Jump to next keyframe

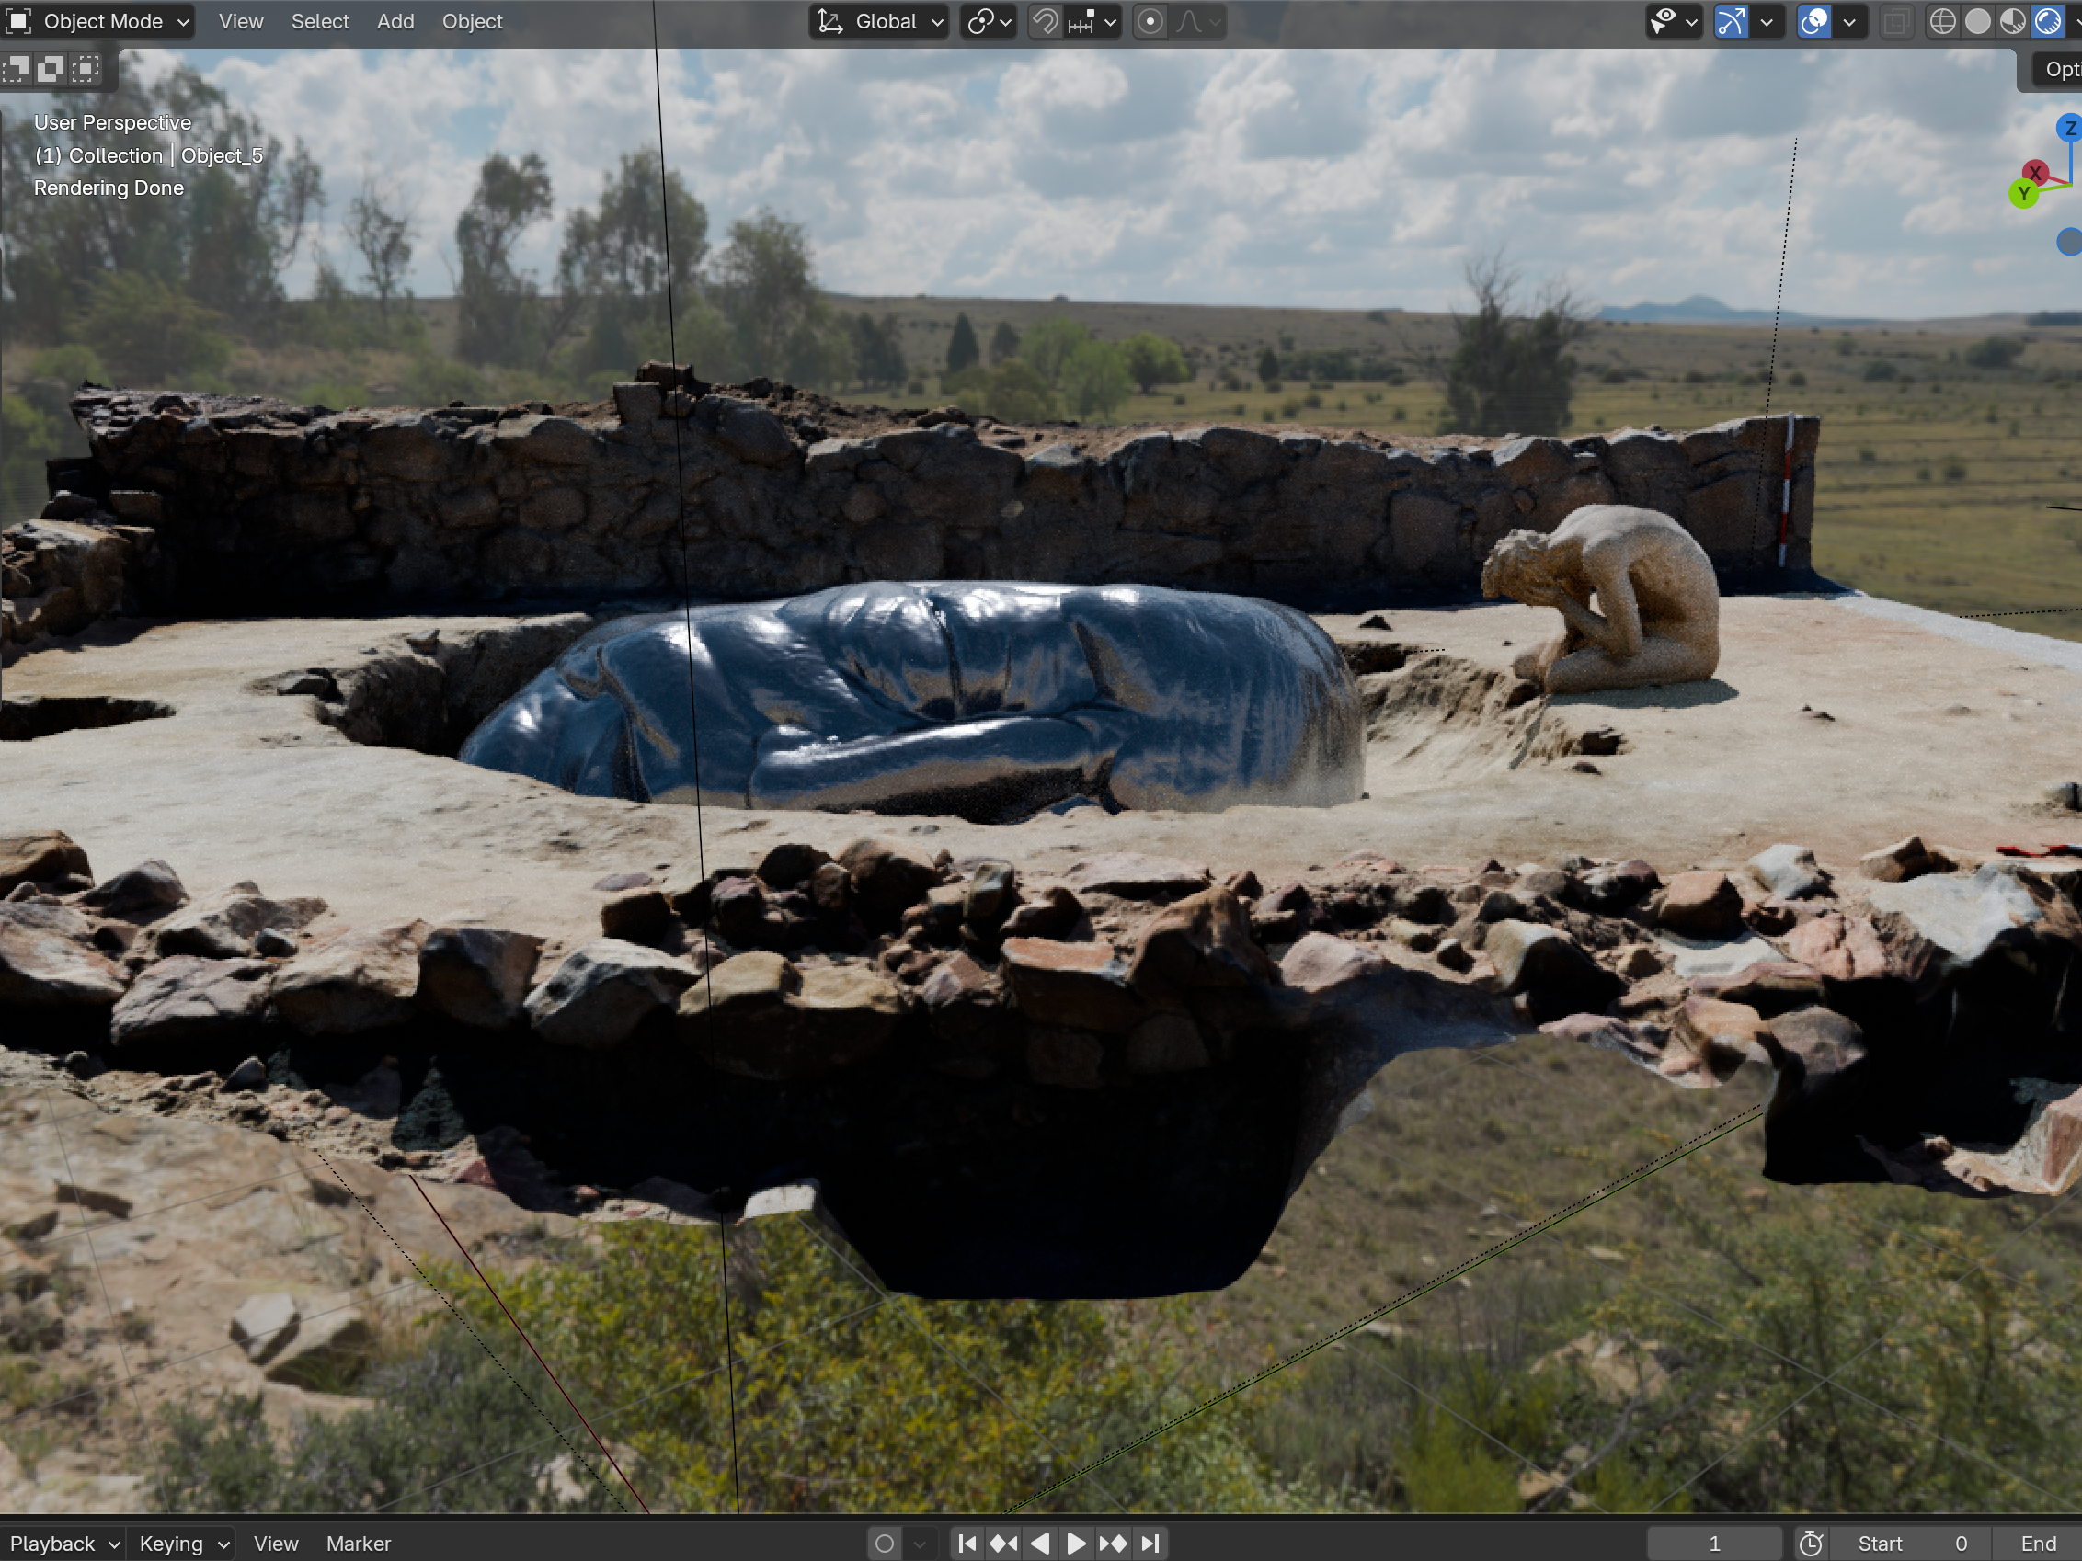click(x=1113, y=1544)
